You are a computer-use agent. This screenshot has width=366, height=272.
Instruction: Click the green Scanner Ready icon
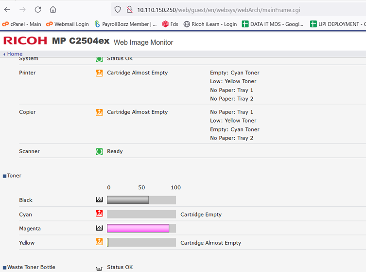(99, 152)
